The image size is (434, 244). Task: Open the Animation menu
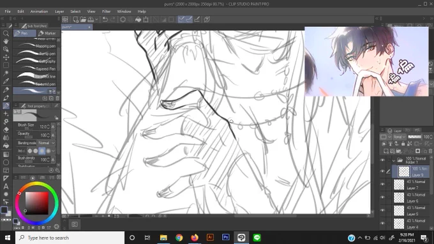tap(39, 11)
